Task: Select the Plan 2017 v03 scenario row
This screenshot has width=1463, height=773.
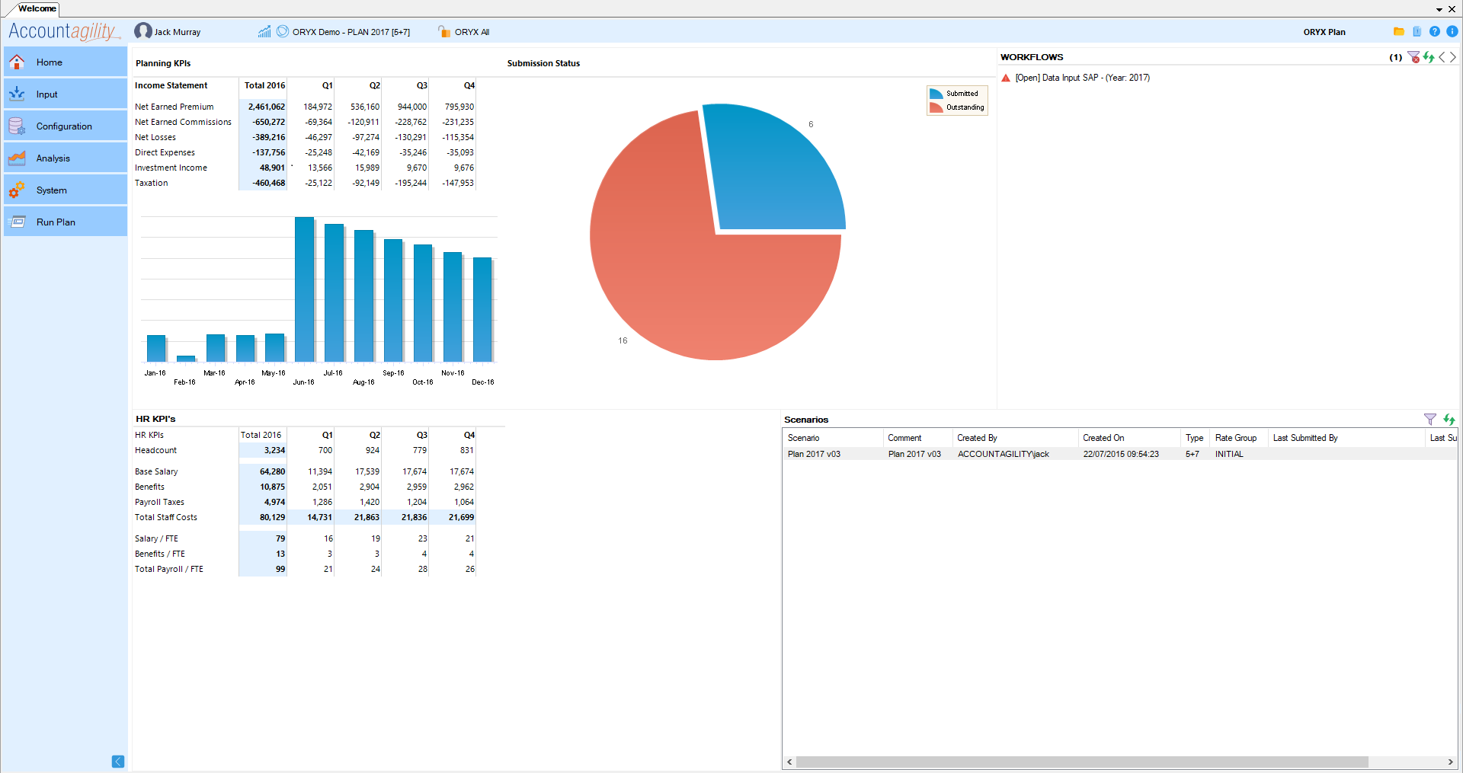Action: (x=1119, y=454)
